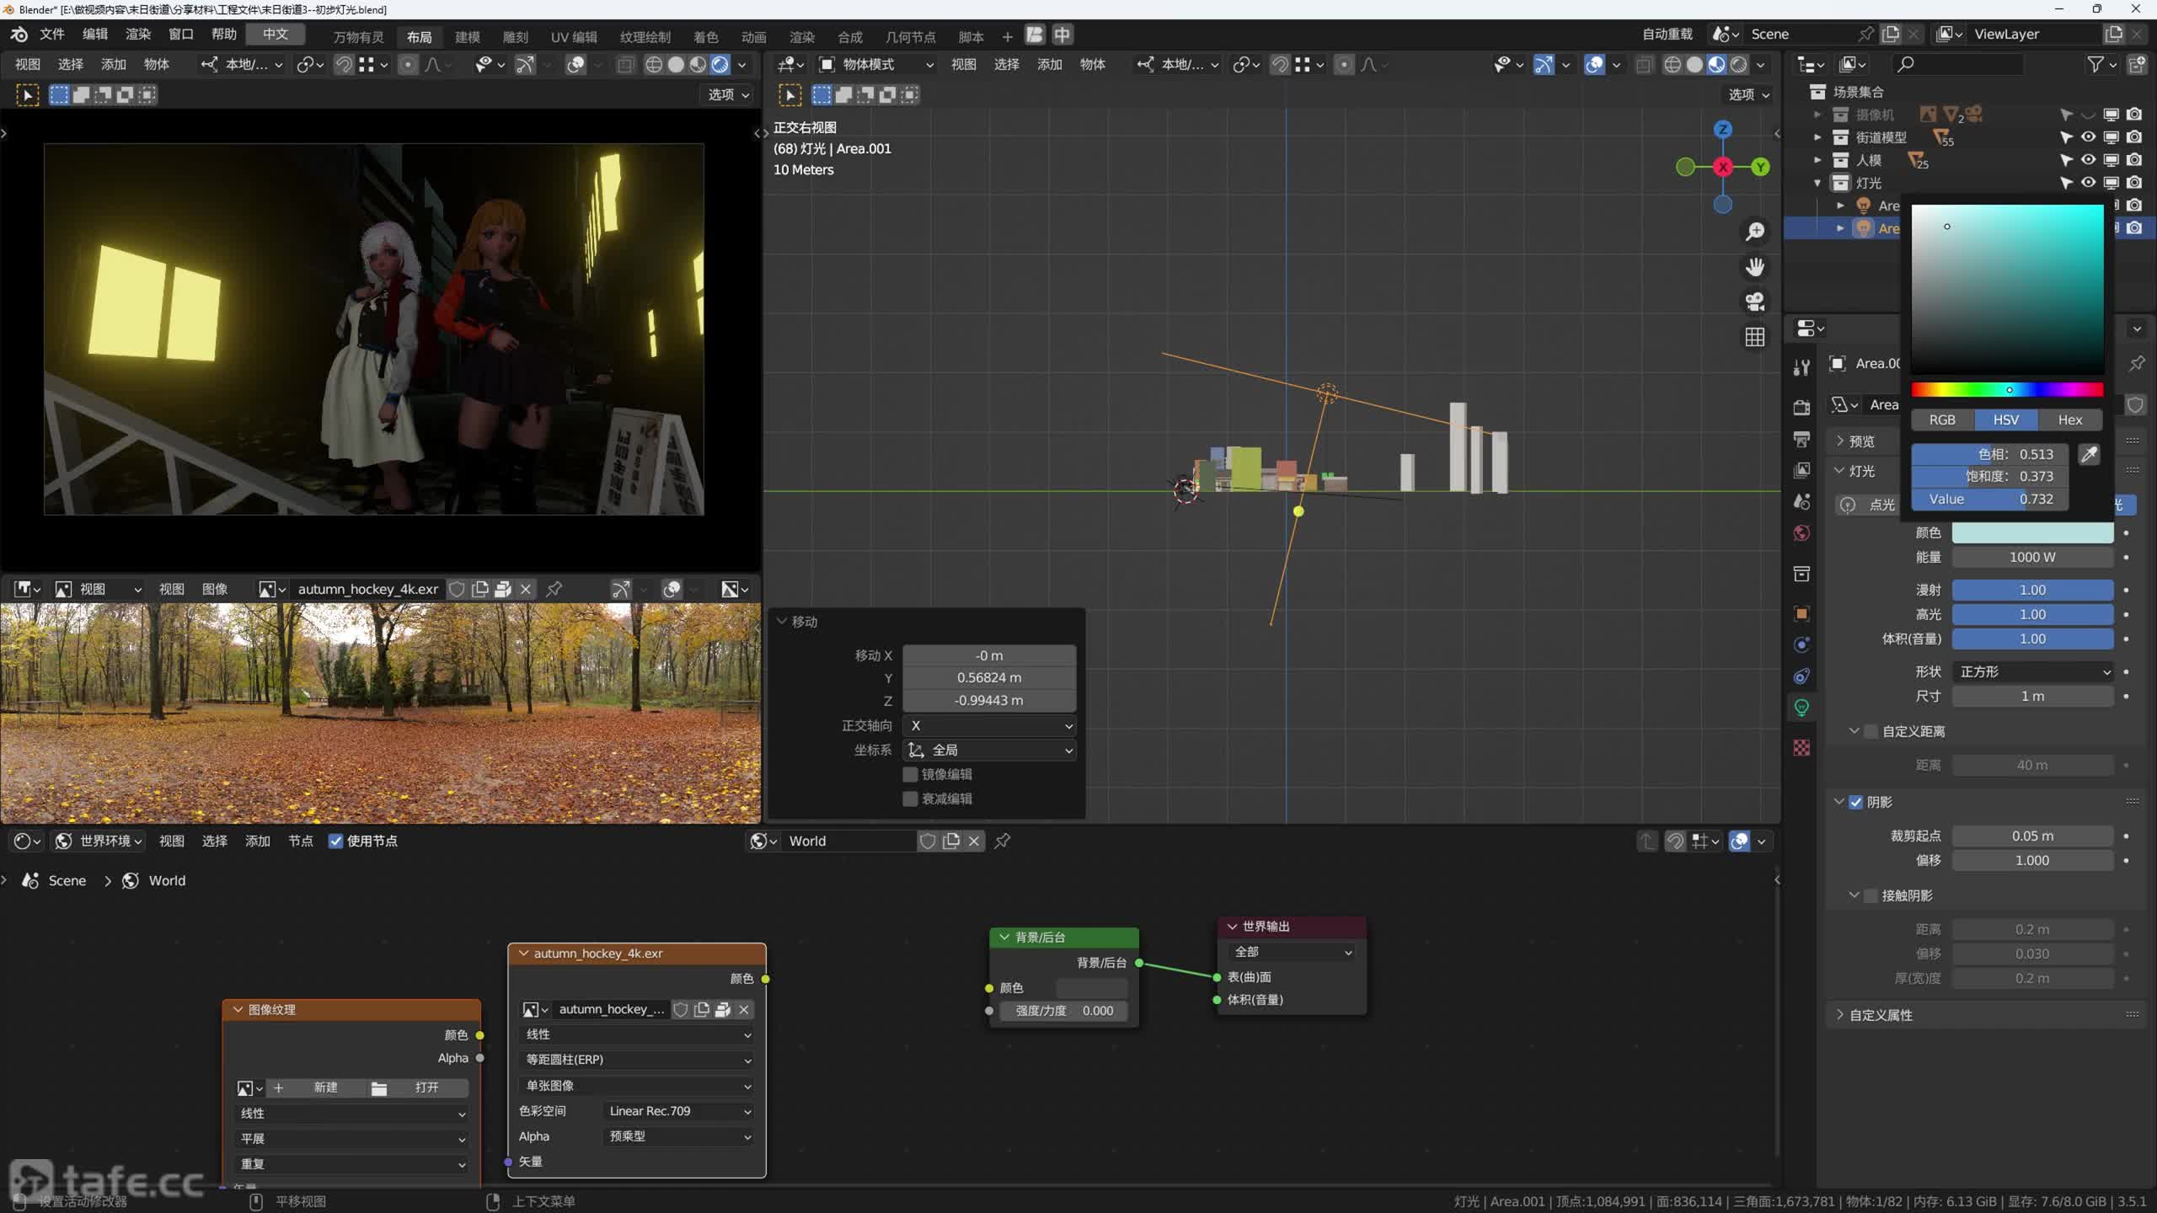Switch to the 建模 workspace tab

coord(468,36)
